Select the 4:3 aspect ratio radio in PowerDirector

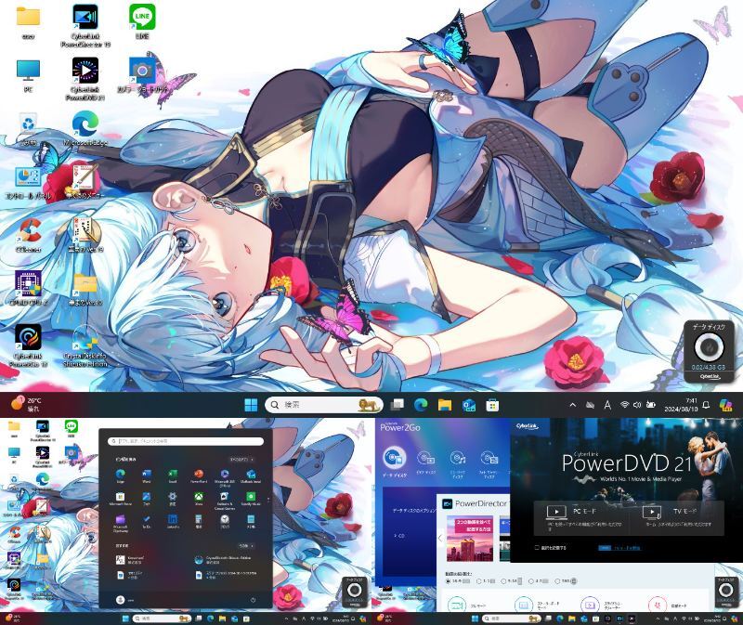point(531,581)
